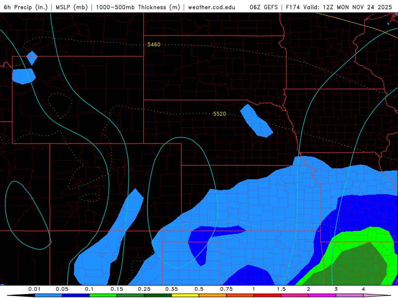Select the '6h Precip (in.)' header text
The image size is (398, 298).
(26, 7)
